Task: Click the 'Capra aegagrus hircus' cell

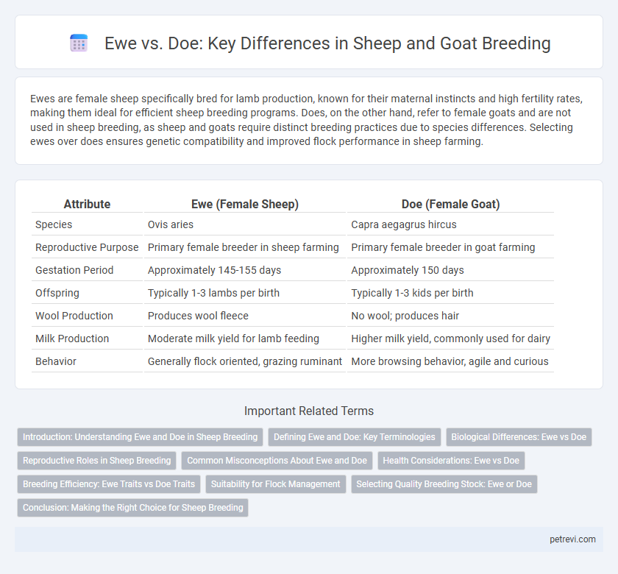Action: pyautogui.click(x=404, y=224)
